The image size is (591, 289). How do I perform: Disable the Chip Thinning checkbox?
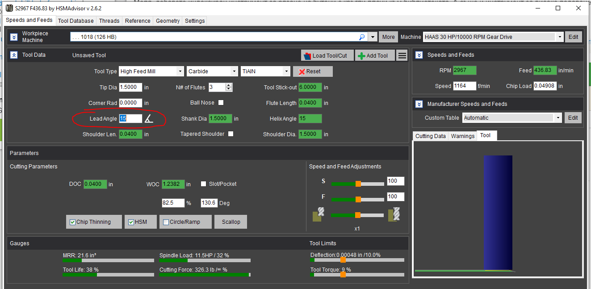[x=73, y=222]
